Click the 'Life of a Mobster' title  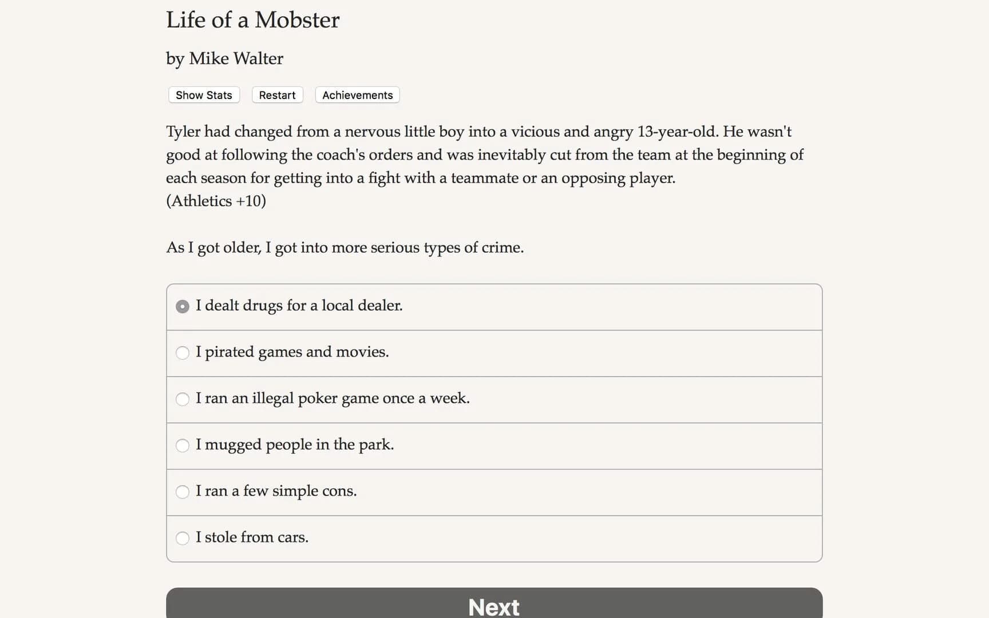click(252, 20)
